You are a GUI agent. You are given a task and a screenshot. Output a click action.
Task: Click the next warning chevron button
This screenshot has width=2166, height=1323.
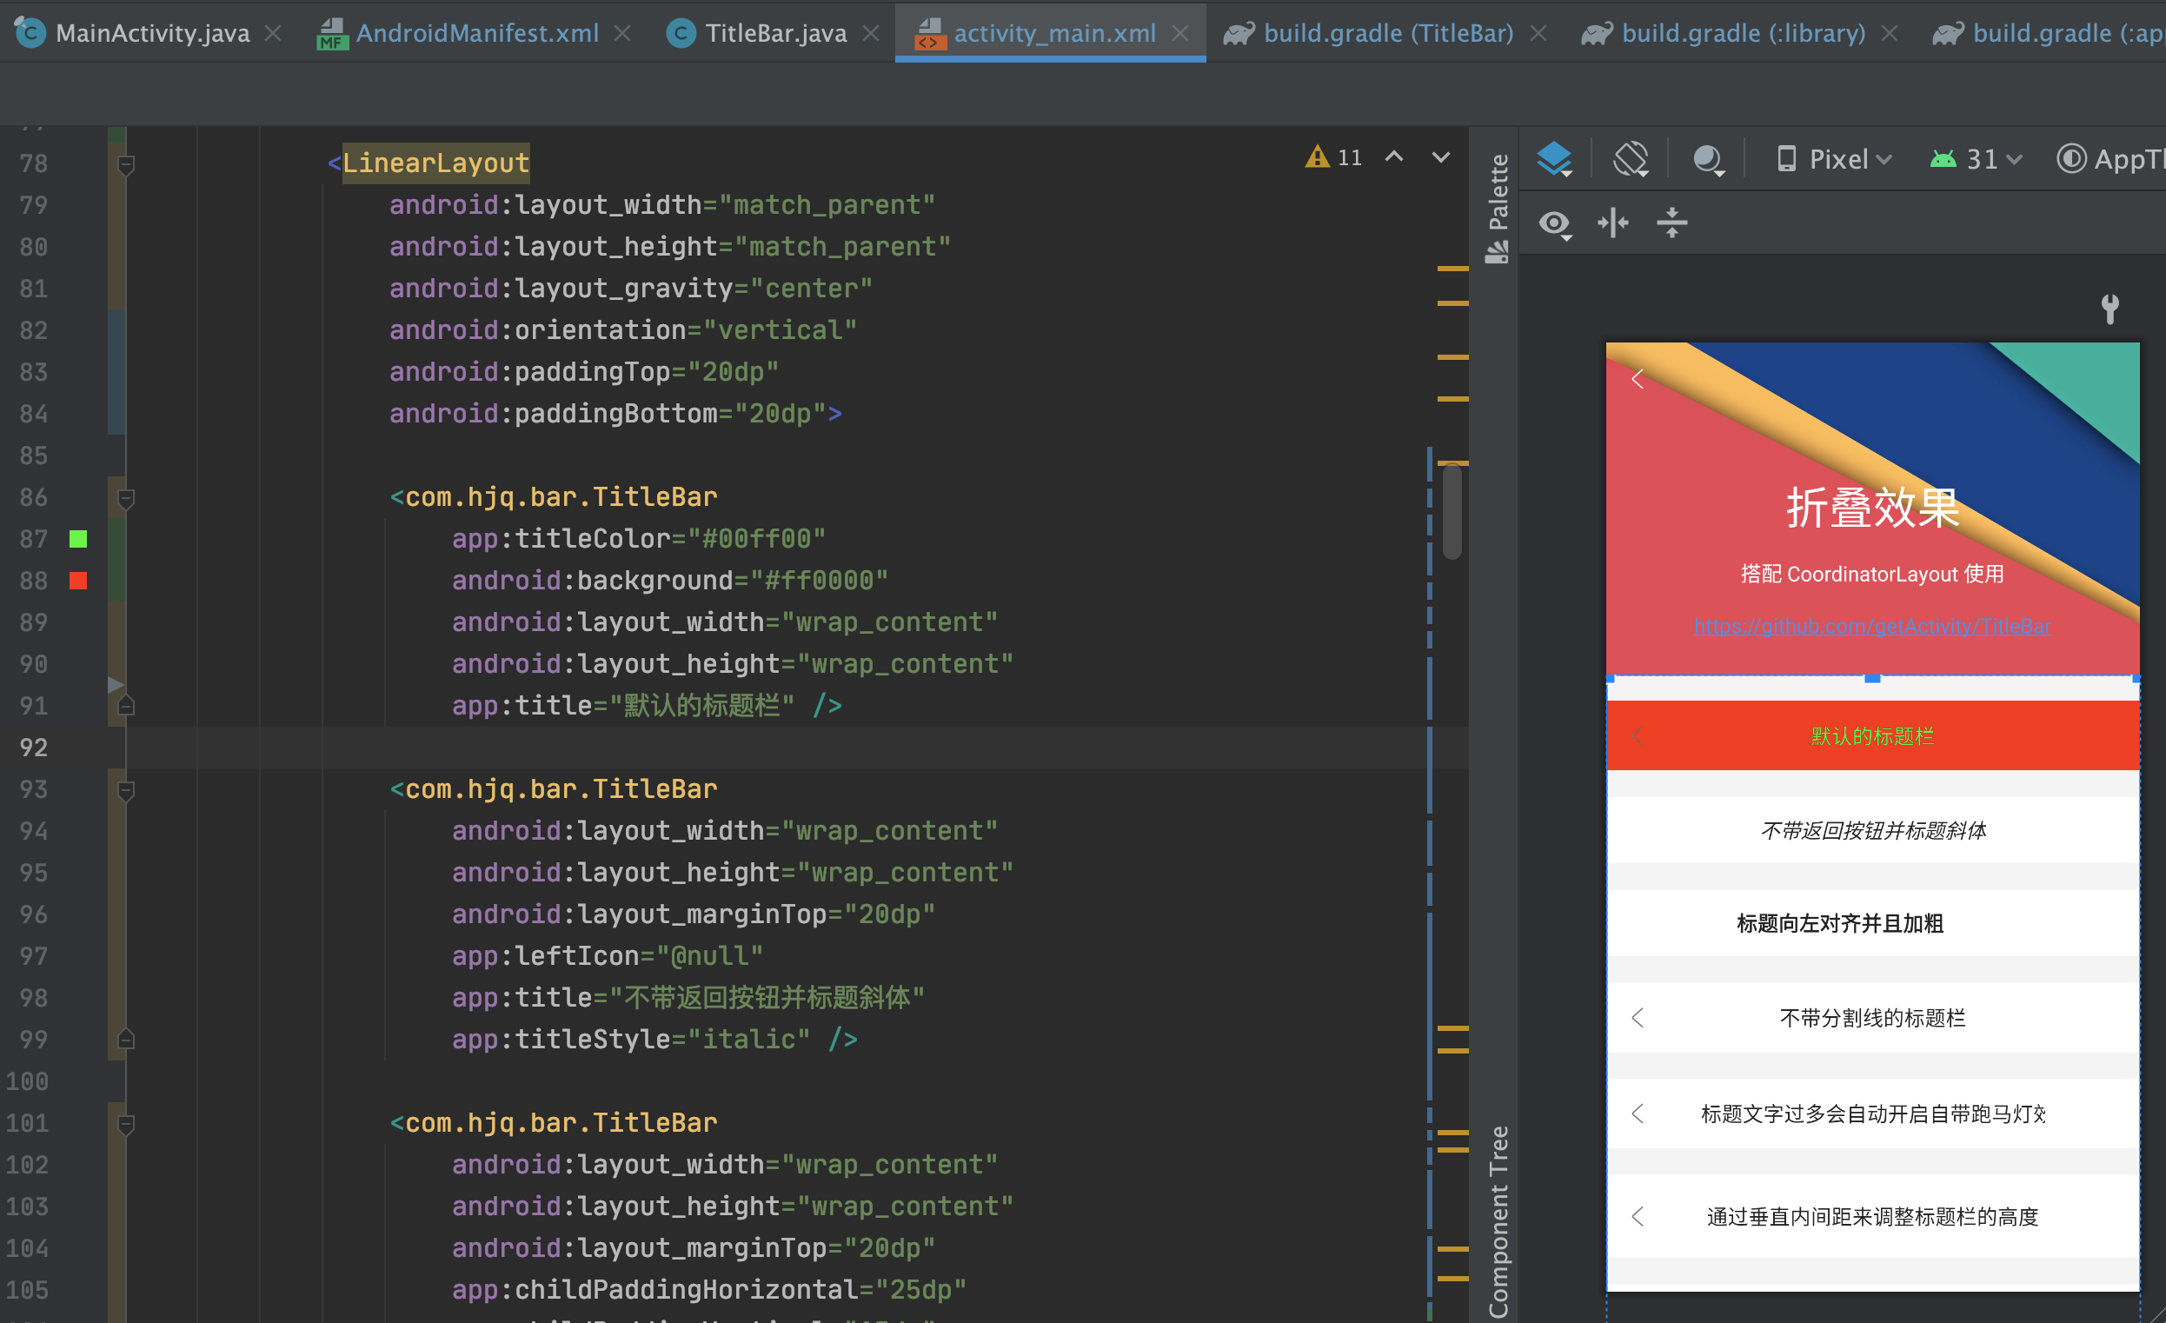1440,156
